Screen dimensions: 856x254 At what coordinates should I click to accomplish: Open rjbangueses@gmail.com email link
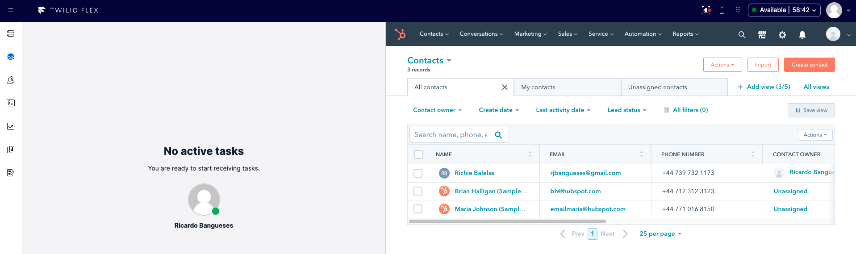coord(585,173)
